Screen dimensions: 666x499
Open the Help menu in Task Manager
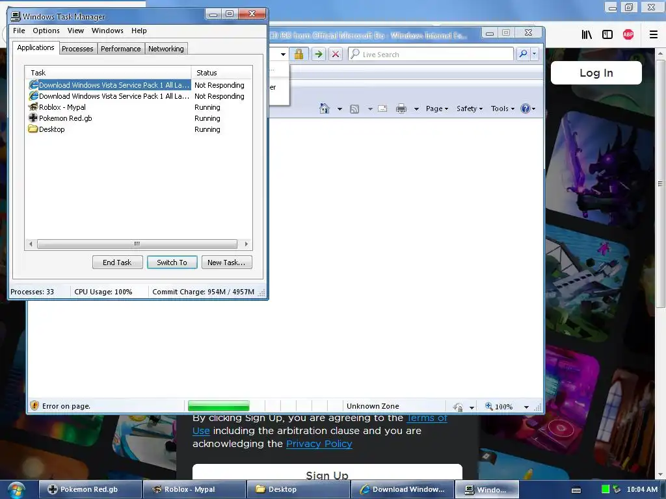pos(139,31)
